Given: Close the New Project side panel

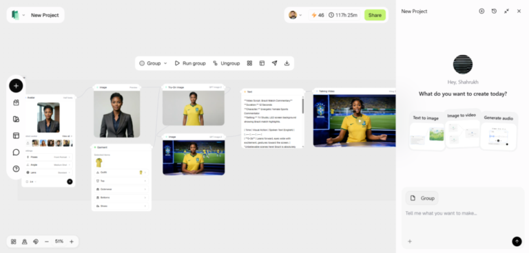Looking at the screenshot, I should (519, 11).
